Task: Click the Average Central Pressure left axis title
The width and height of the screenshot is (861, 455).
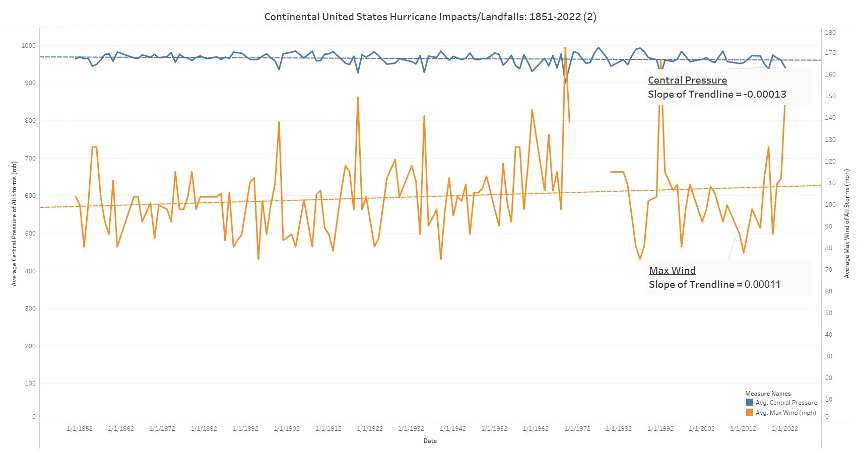Action: tap(14, 223)
